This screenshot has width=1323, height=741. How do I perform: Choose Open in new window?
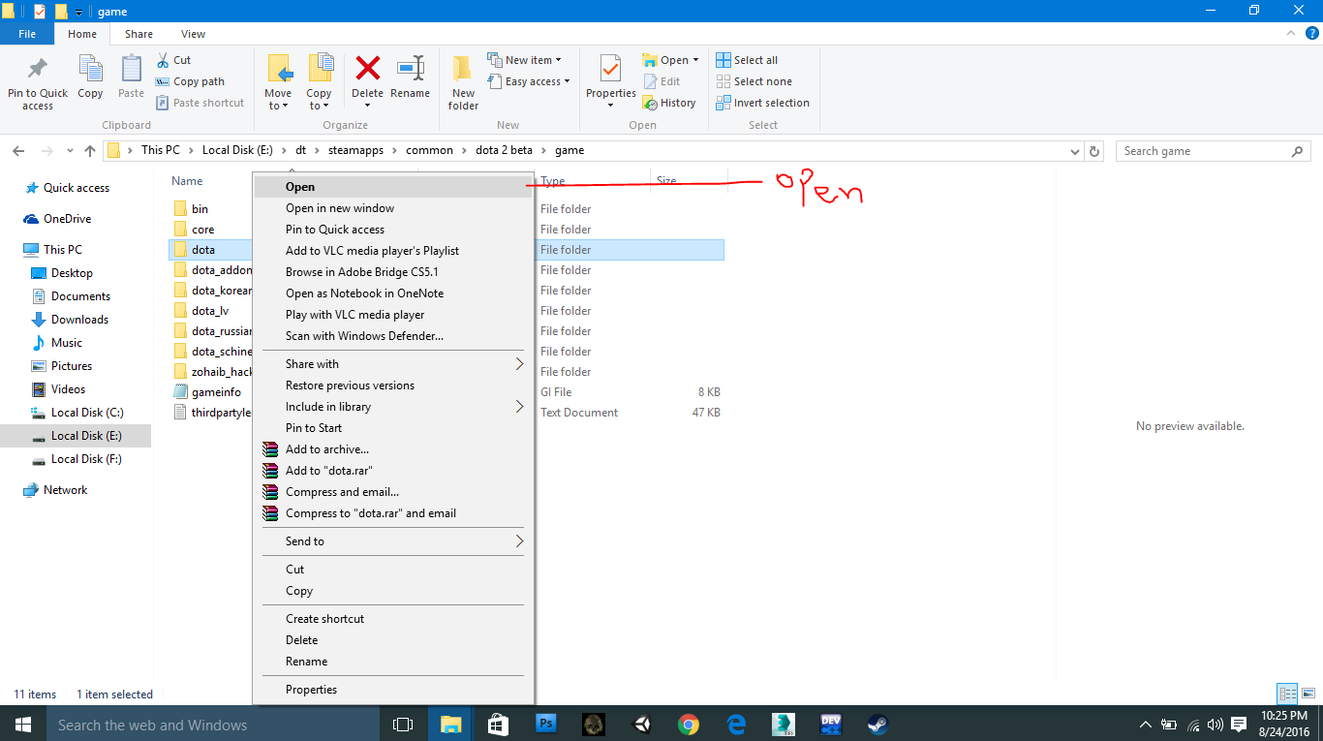pos(393,208)
